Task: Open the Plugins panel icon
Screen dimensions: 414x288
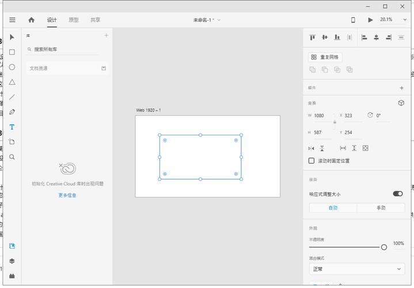Action: click(12, 276)
